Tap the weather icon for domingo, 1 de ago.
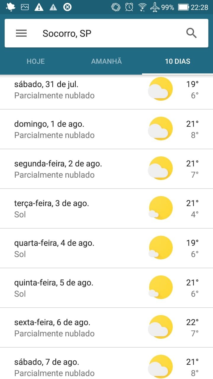The height and width of the screenshot is (379, 213). [160, 129]
